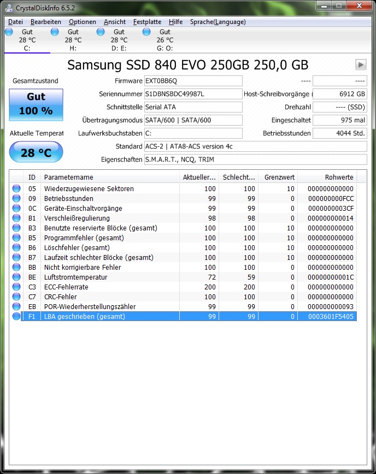Screen dimensions: 376x474
Task: Click Betriebsstunden value 4044 Std.
Action: coord(340,133)
